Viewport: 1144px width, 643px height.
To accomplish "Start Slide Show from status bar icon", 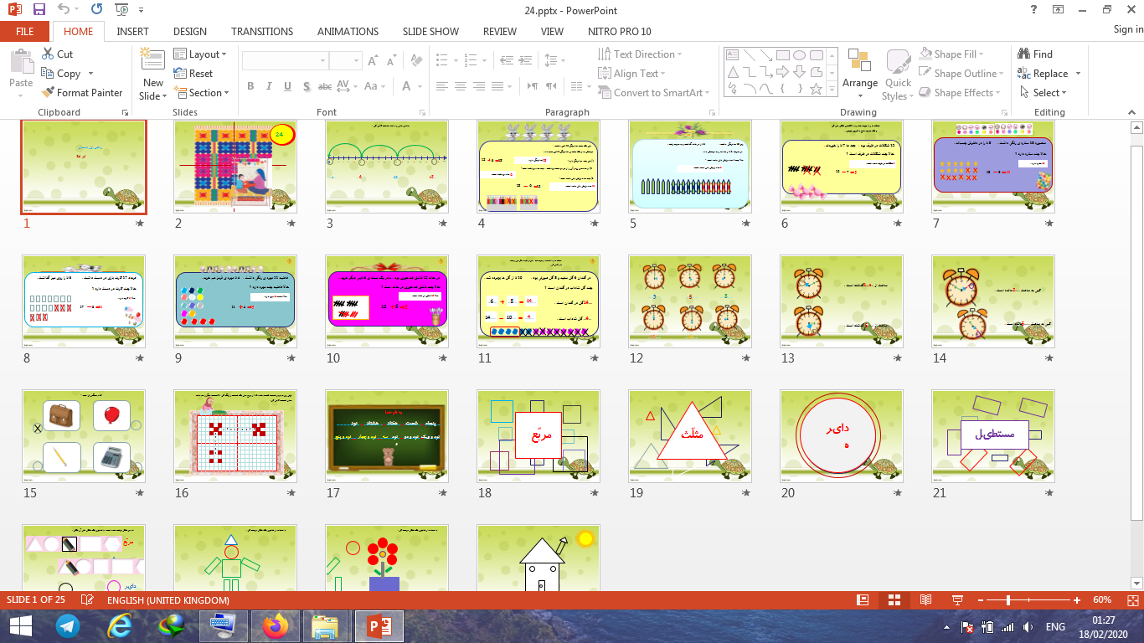I will [x=957, y=600].
